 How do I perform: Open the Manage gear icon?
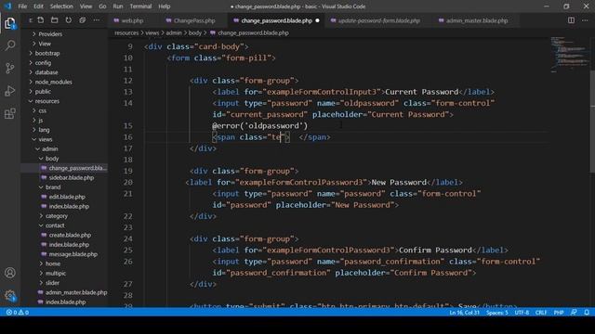tap(10, 295)
